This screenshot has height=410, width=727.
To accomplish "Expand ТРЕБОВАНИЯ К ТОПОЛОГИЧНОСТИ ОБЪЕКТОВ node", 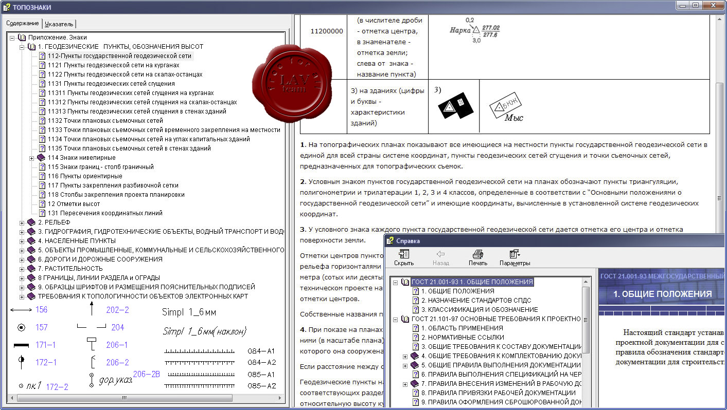I will coord(22,296).
